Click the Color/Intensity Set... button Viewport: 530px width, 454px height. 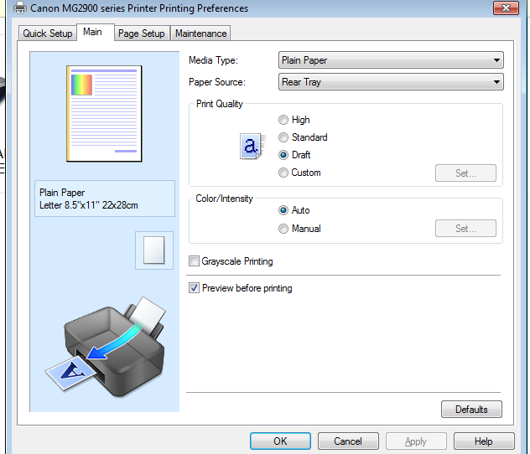tap(465, 229)
